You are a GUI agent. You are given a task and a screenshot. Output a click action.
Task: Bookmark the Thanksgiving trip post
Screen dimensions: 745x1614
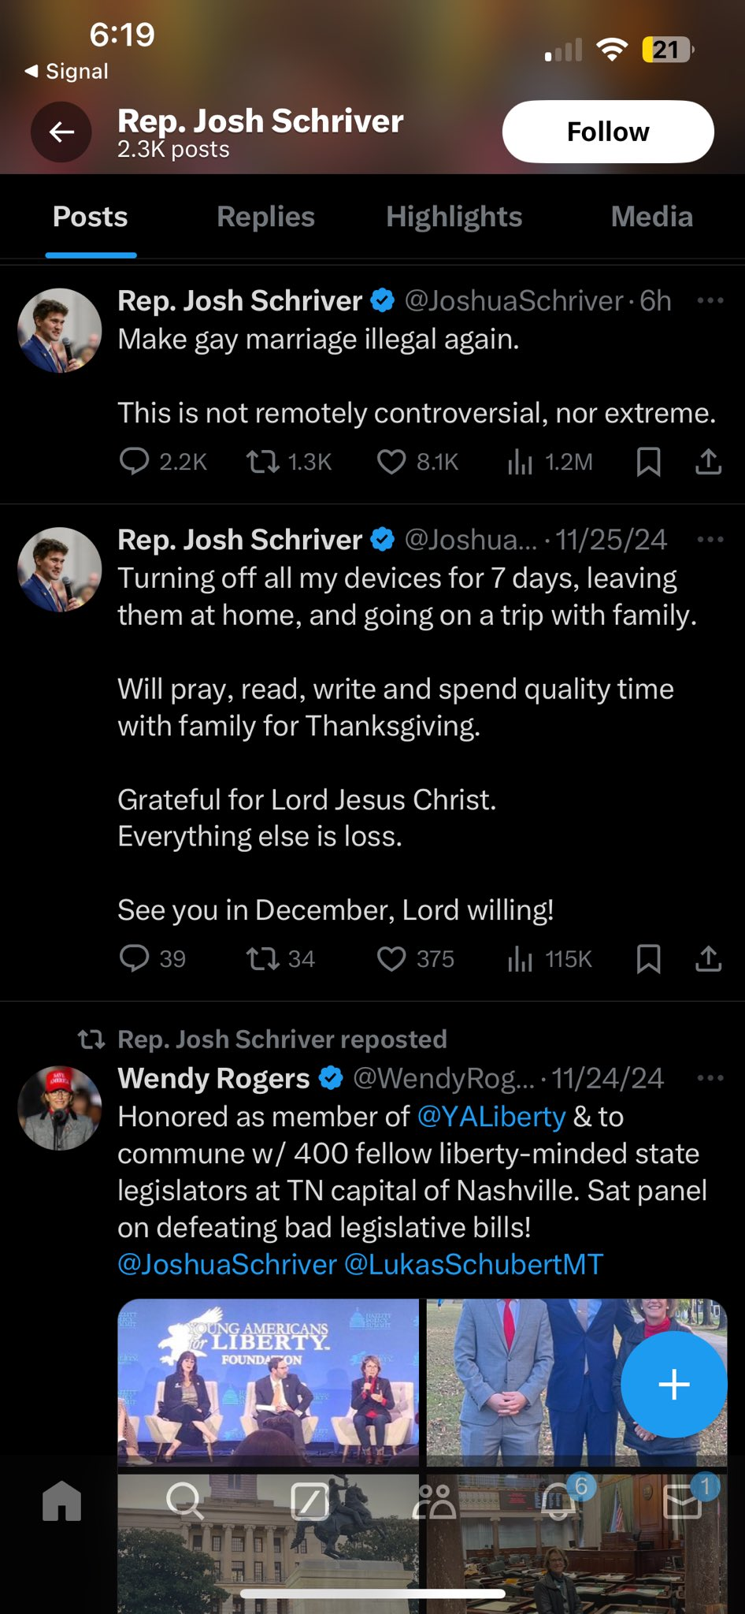648,959
